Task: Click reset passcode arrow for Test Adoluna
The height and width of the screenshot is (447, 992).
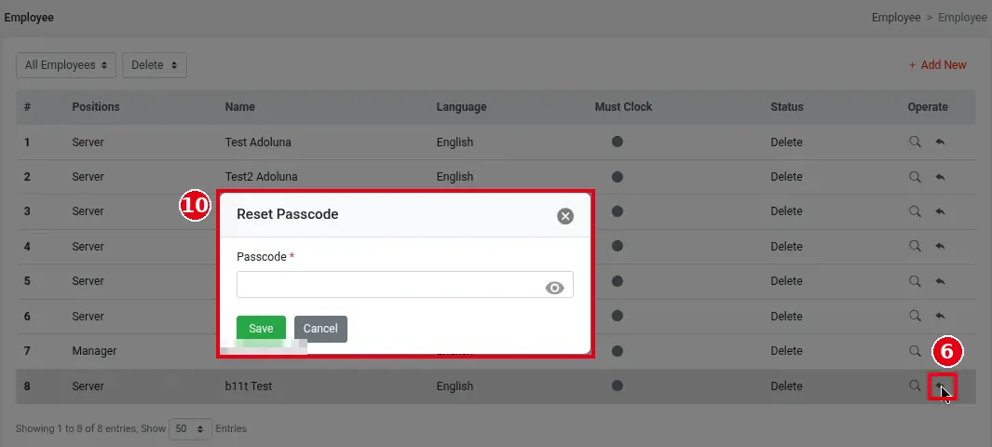Action: point(940,142)
